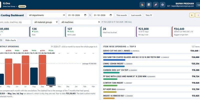
Task: Click HSS SAW TIN COATED BLADES item row
Action: (151, 58)
